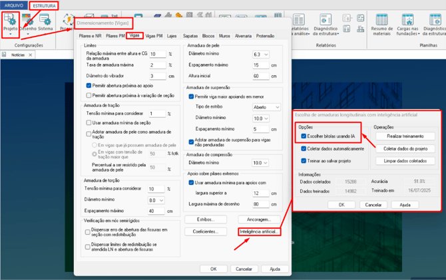The width and height of the screenshot is (446, 280).
Task: Open the Desenho settings icon
Action: (28, 22)
